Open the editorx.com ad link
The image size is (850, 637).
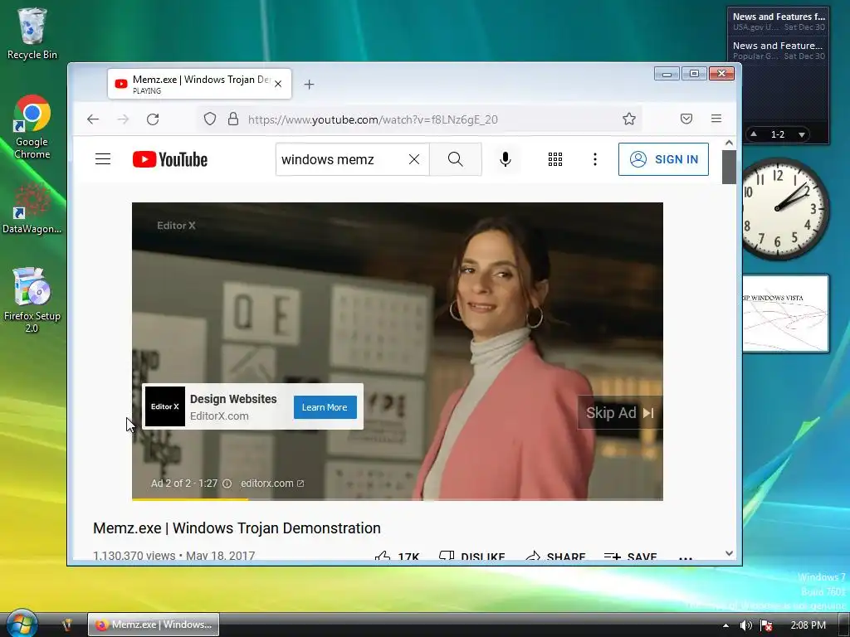coord(272,484)
